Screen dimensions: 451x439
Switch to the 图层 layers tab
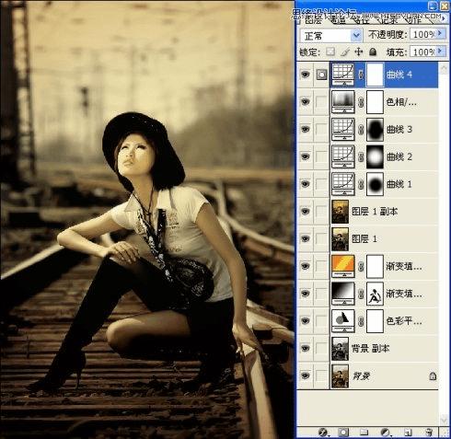pyautogui.click(x=313, y=20)
